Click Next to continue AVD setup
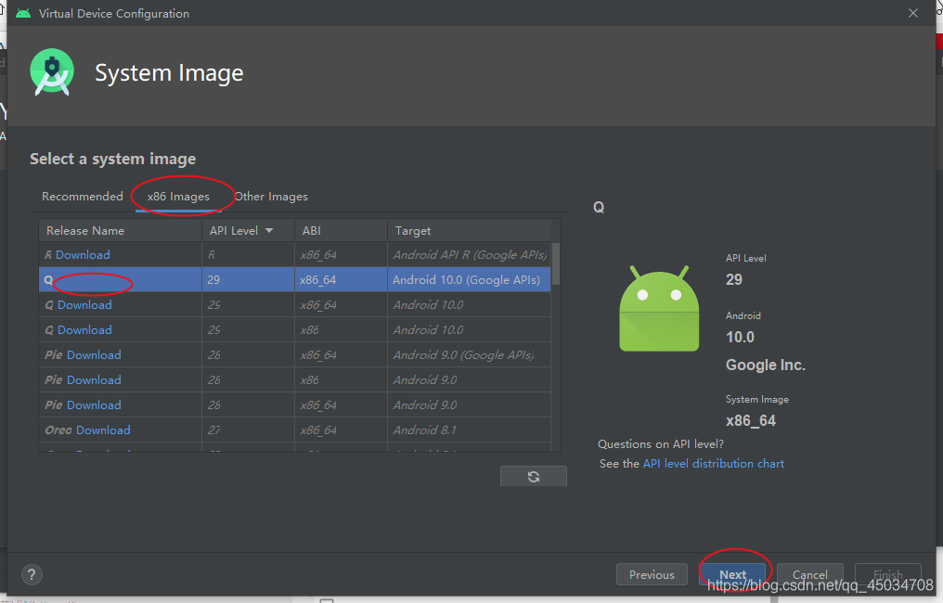This screenshot has width=943, height=603. click(732, 573)
